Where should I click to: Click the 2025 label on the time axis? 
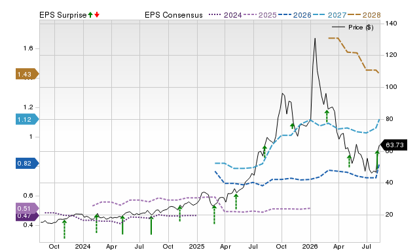point(196,246)
